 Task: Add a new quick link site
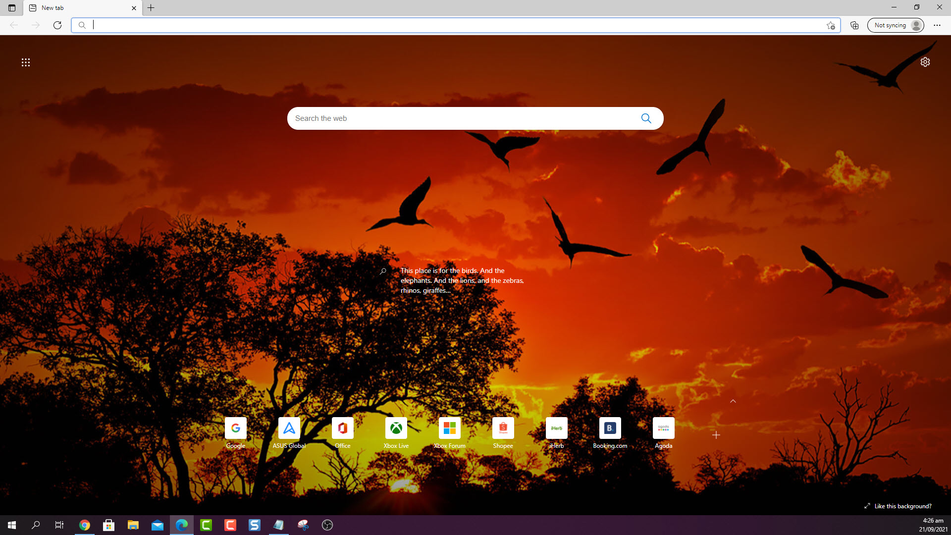716,435
